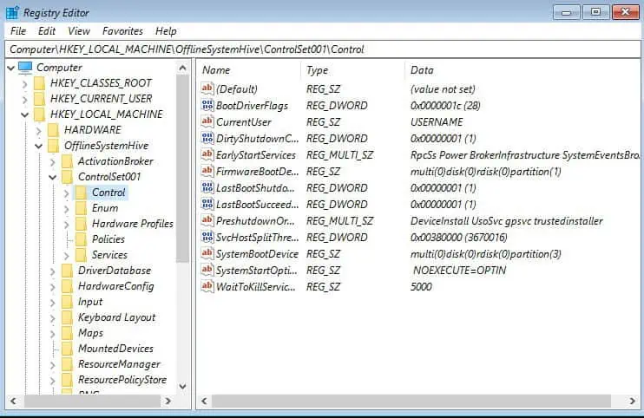Click the Services folder icon
644x418 pixels.
point(82,255)
